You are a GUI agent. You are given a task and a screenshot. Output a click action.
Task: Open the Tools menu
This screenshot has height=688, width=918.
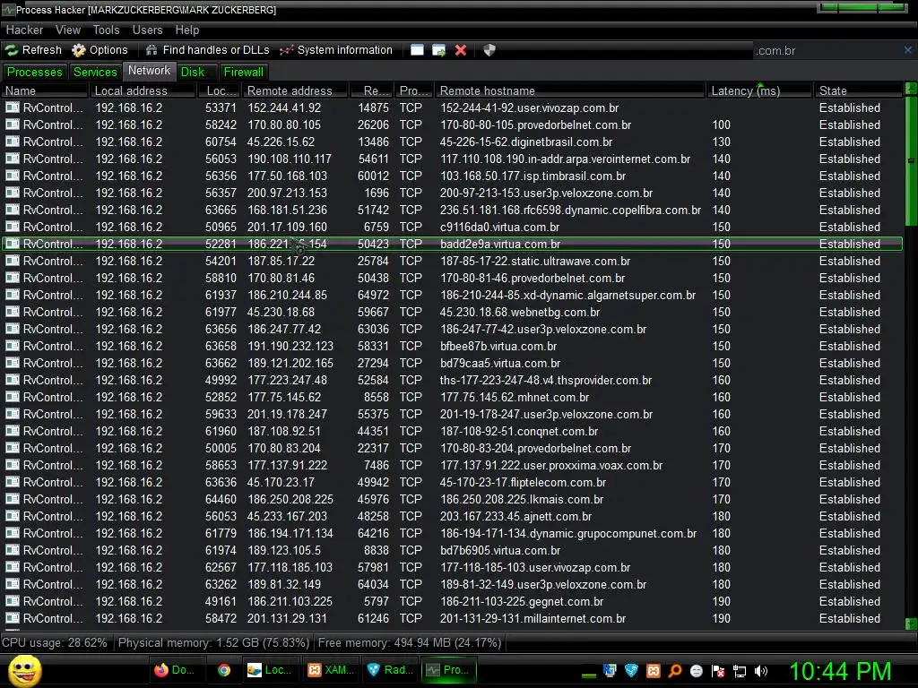106,30
